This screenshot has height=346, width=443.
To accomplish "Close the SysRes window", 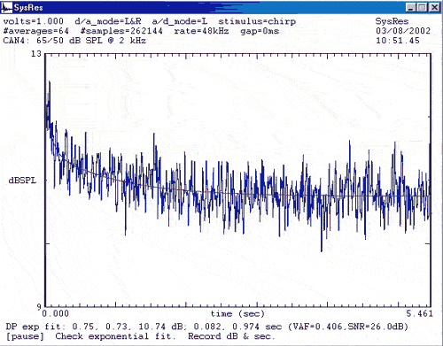I will click(x=434, y=7).
